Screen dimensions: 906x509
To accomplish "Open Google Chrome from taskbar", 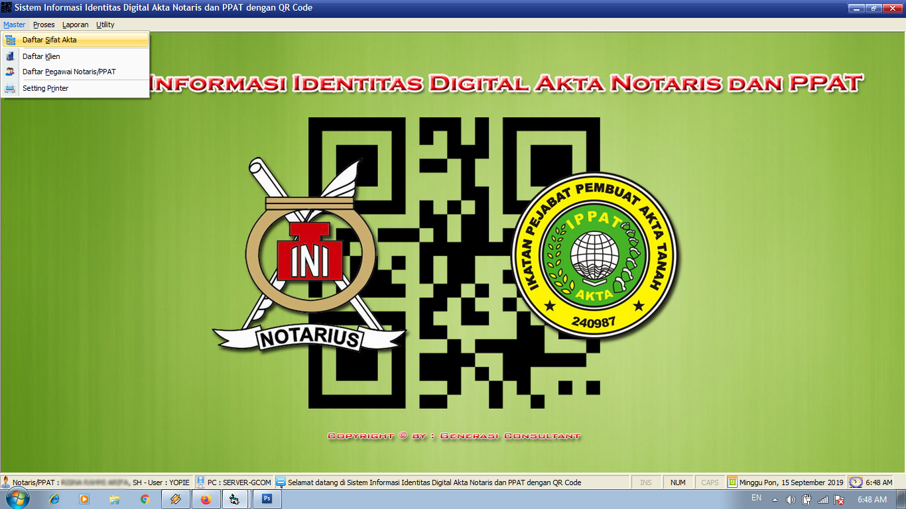I will pos(145,499).
